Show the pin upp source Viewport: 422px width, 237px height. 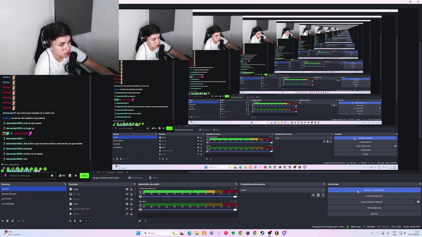(x=127, y=194)
